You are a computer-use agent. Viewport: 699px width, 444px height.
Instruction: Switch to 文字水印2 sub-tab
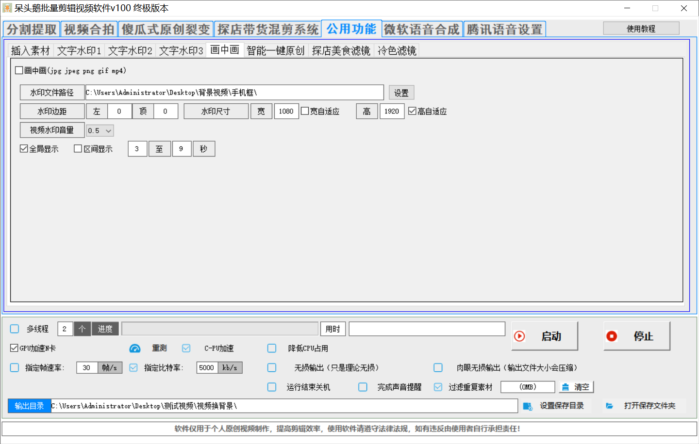click(x=130, y=50)
